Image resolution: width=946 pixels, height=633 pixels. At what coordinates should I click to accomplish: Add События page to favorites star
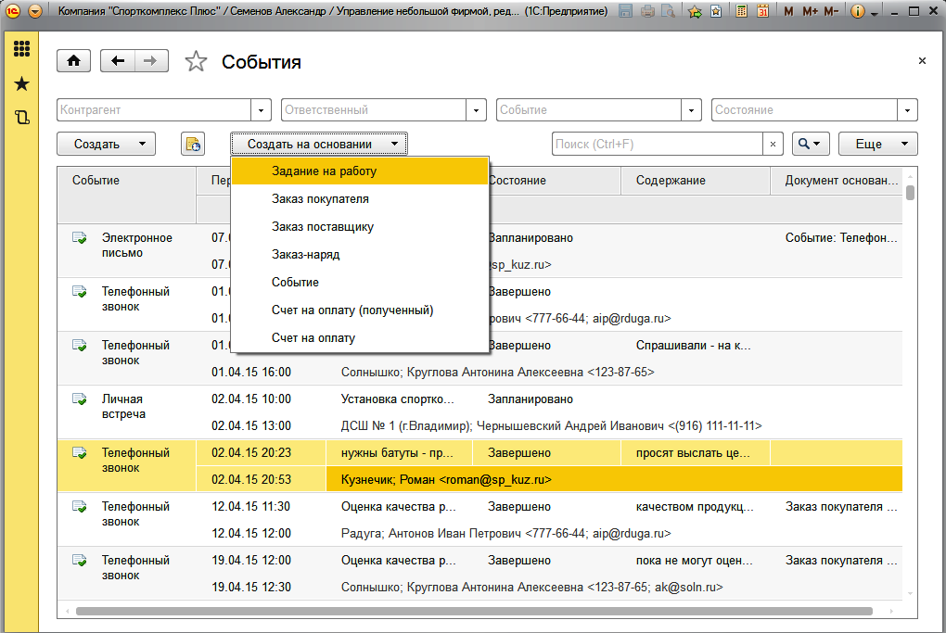(x=196, y=62)
